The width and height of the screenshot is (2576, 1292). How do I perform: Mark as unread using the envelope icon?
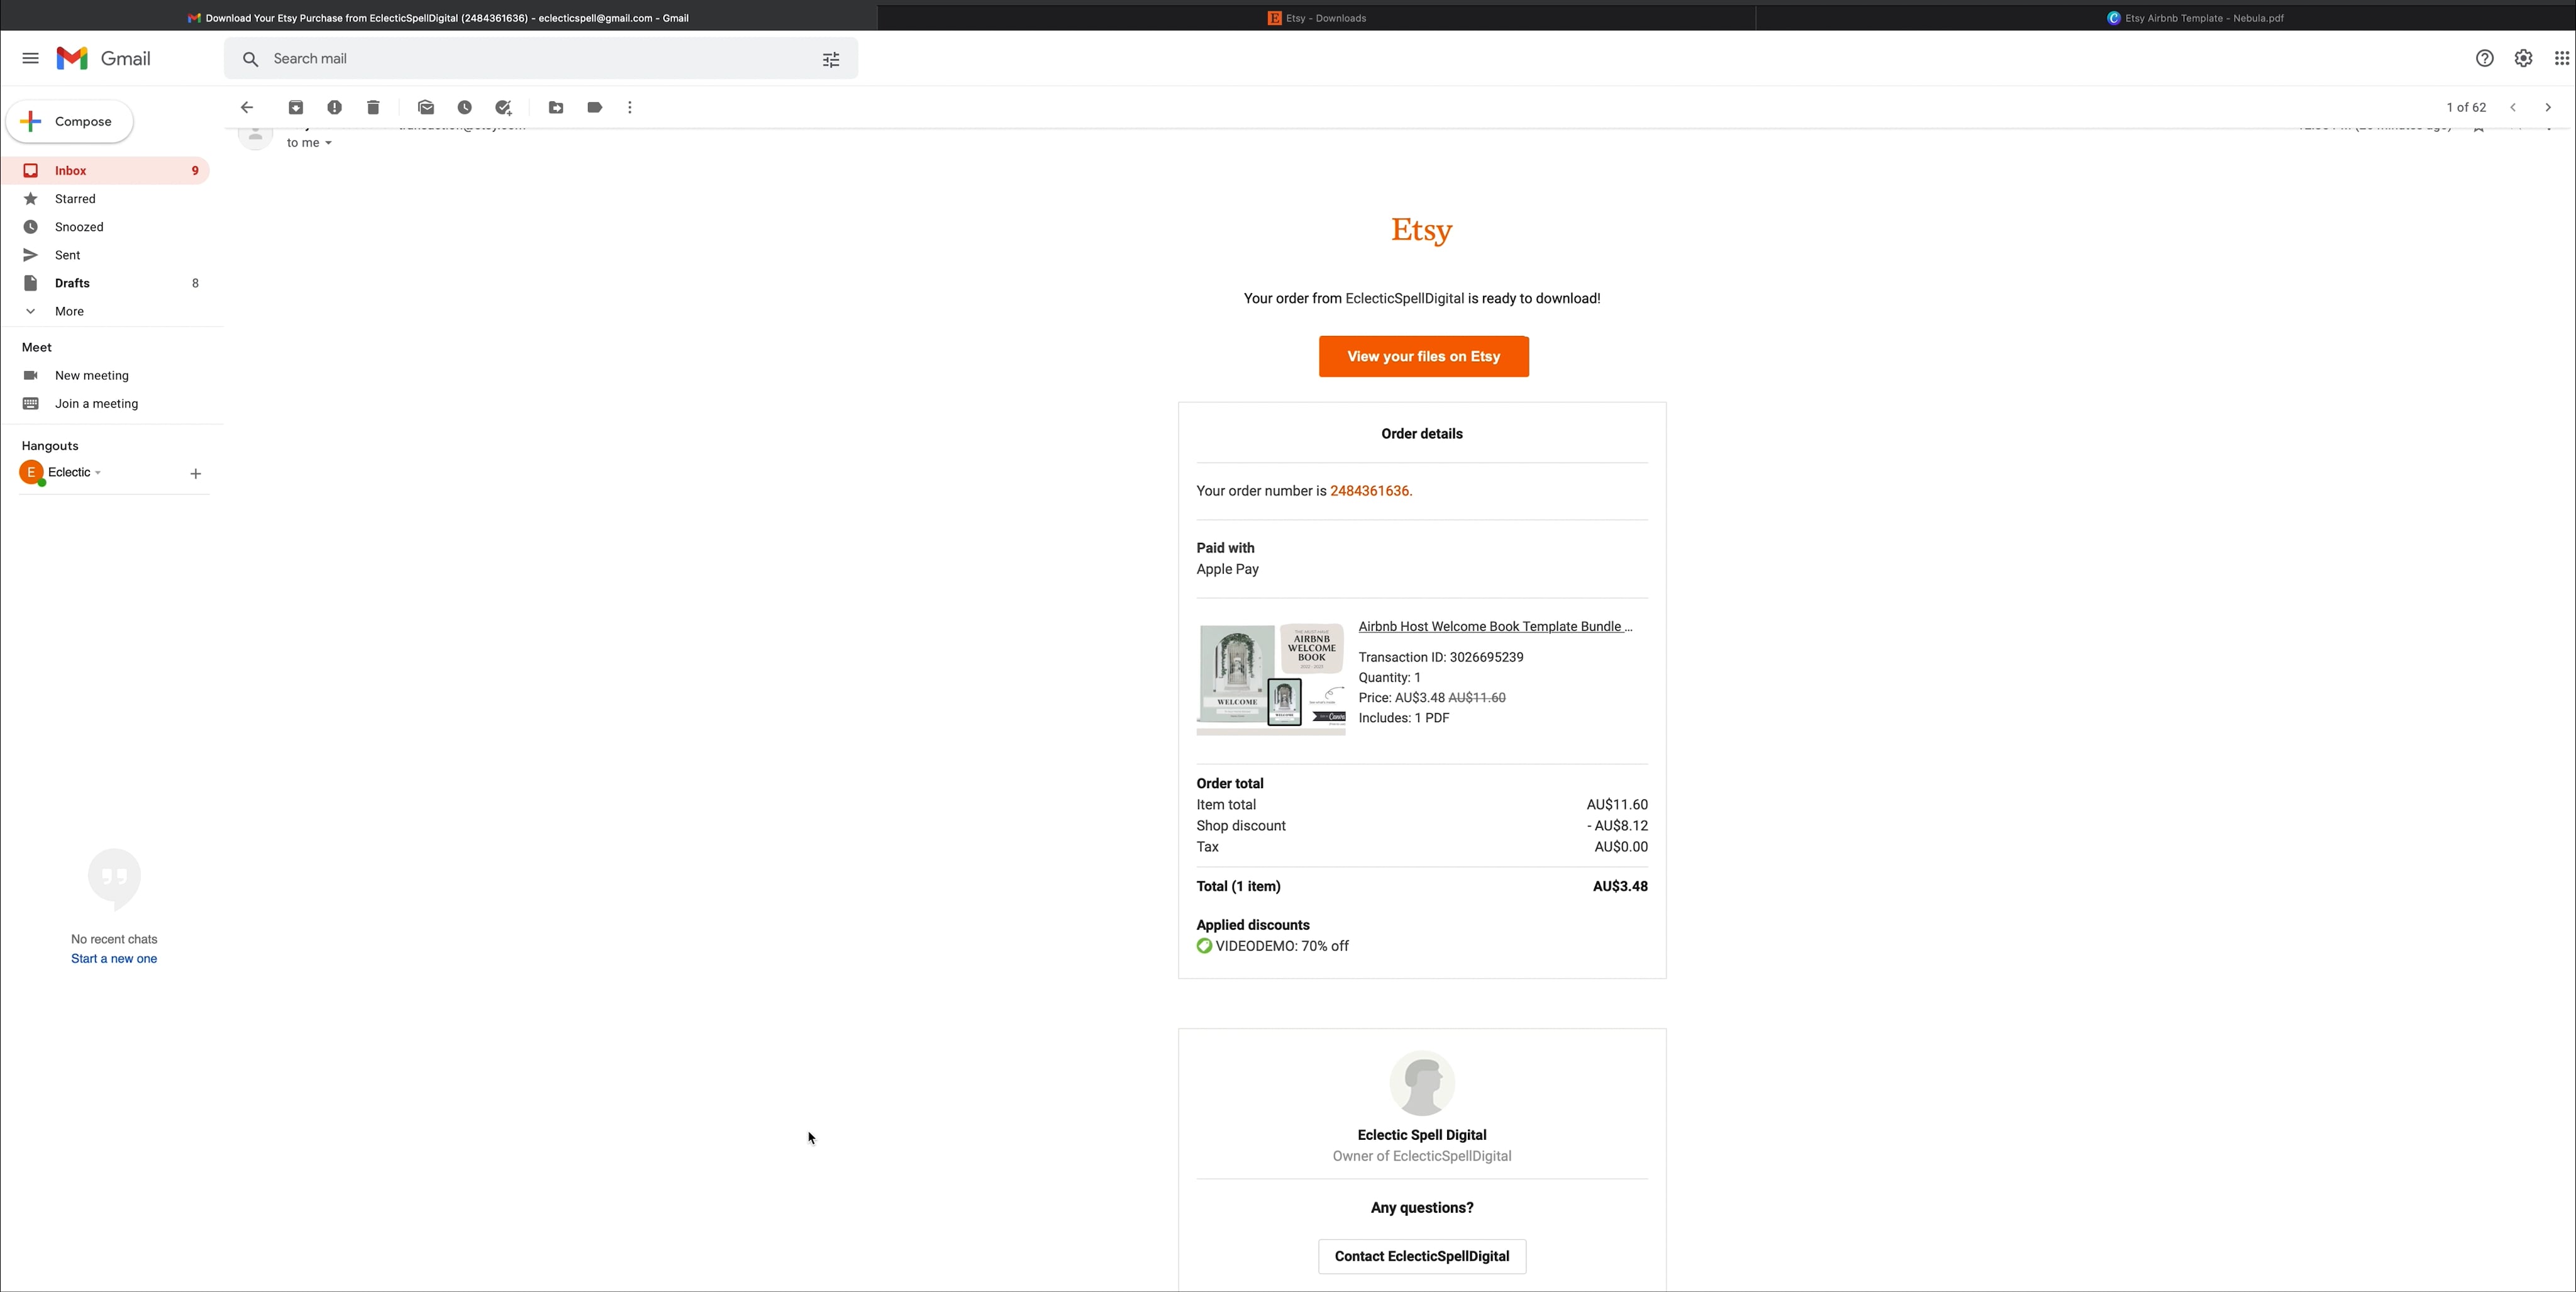point(426,107)
